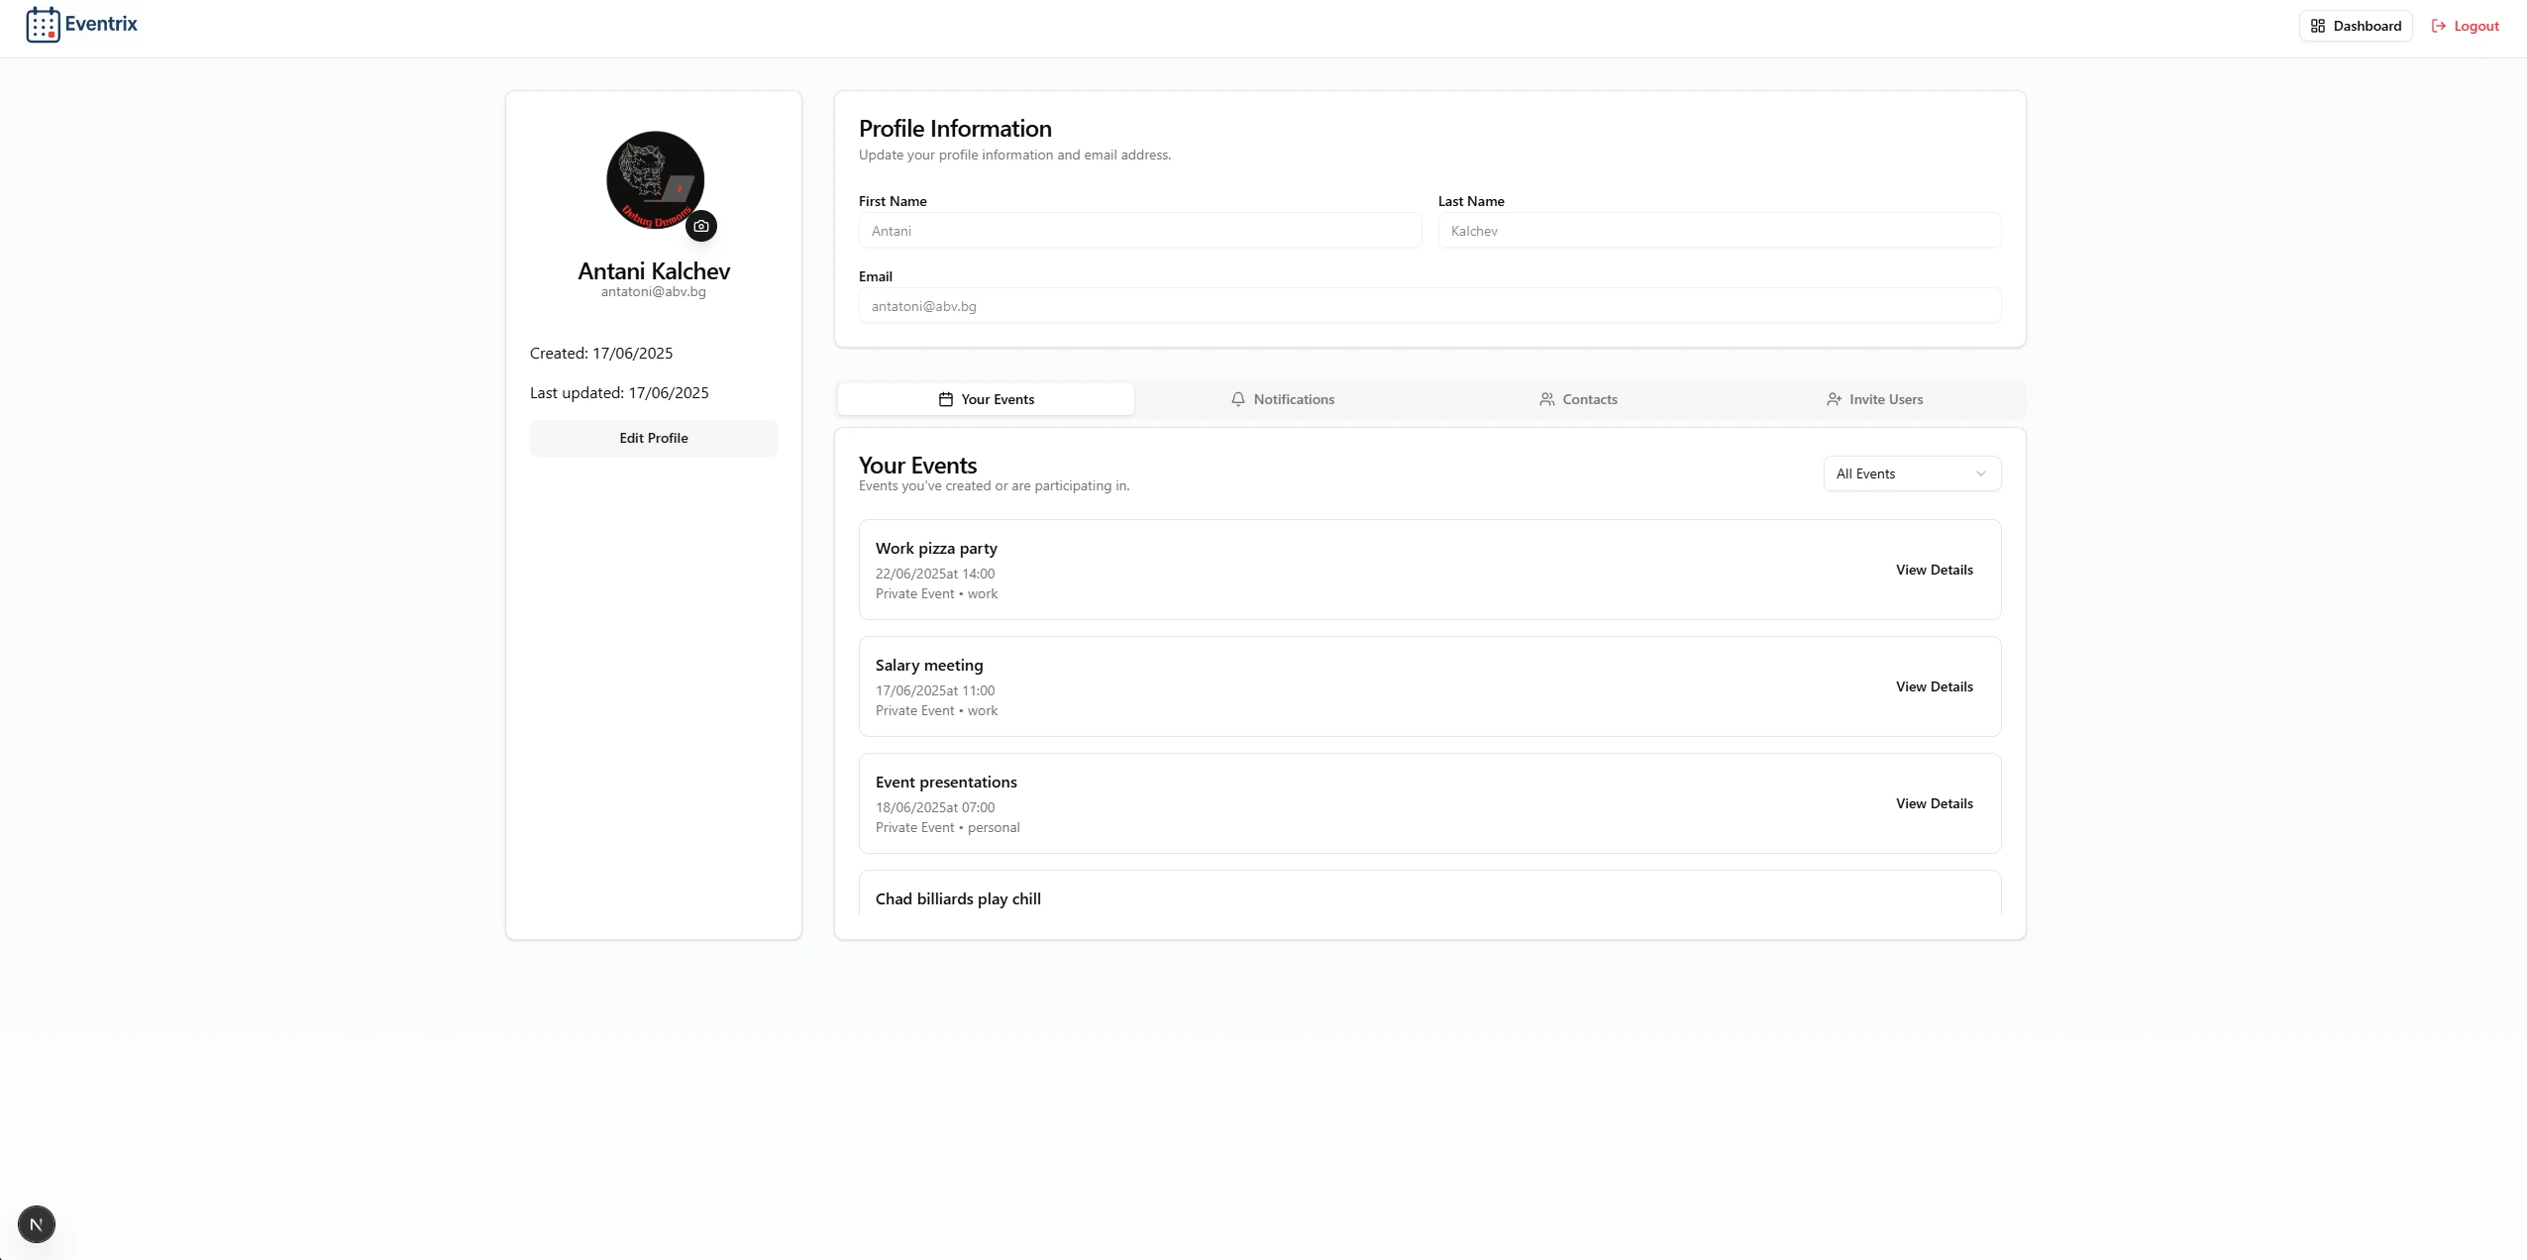Click the Eventrix calendar logo icon

coord(43,25)
